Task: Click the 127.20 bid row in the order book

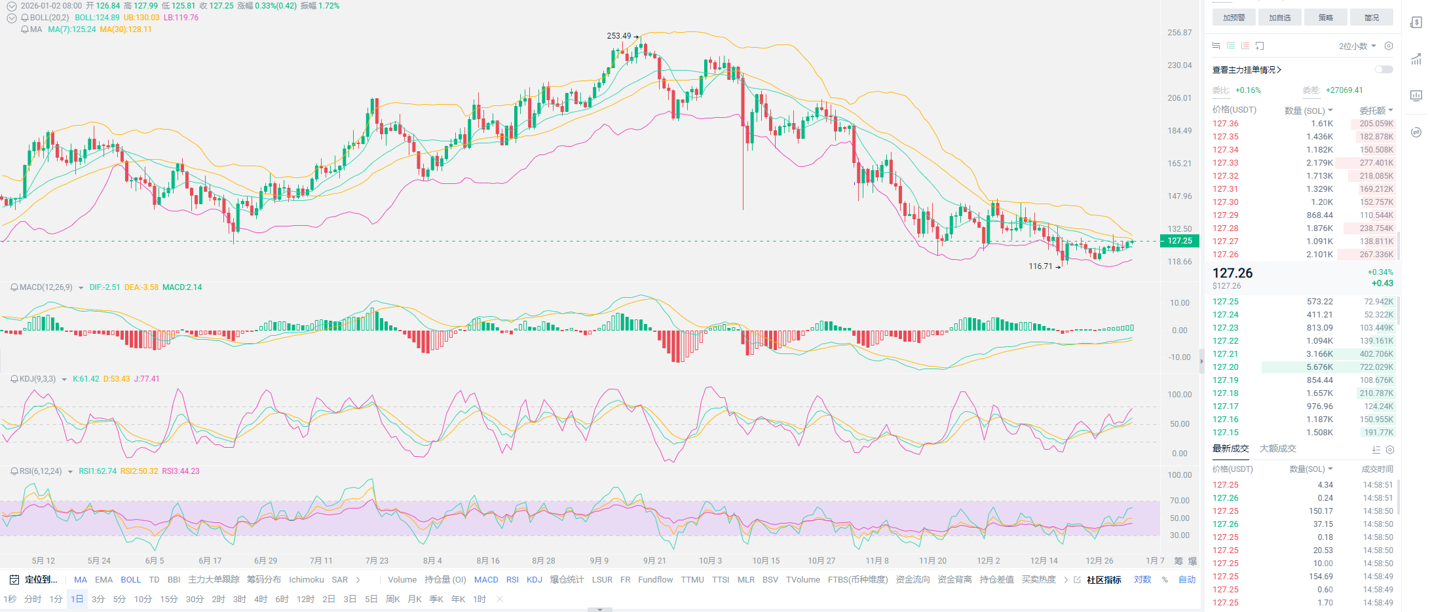Action: pos(1302,367)
